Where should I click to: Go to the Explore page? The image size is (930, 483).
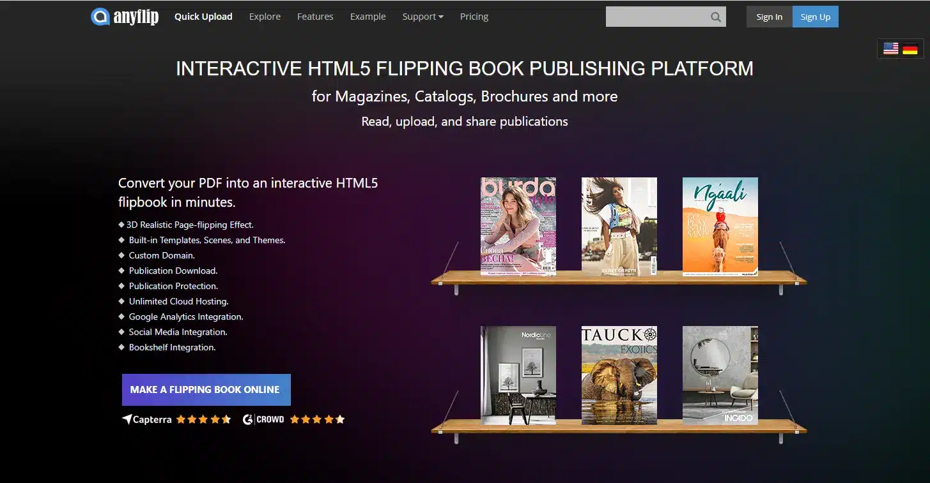click(265, 17)
